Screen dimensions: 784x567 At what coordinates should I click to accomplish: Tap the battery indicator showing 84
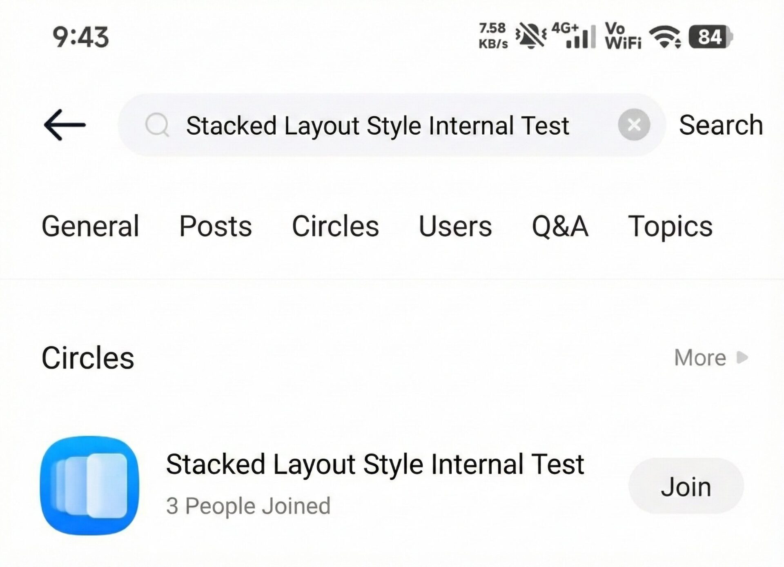pos(710,37)
